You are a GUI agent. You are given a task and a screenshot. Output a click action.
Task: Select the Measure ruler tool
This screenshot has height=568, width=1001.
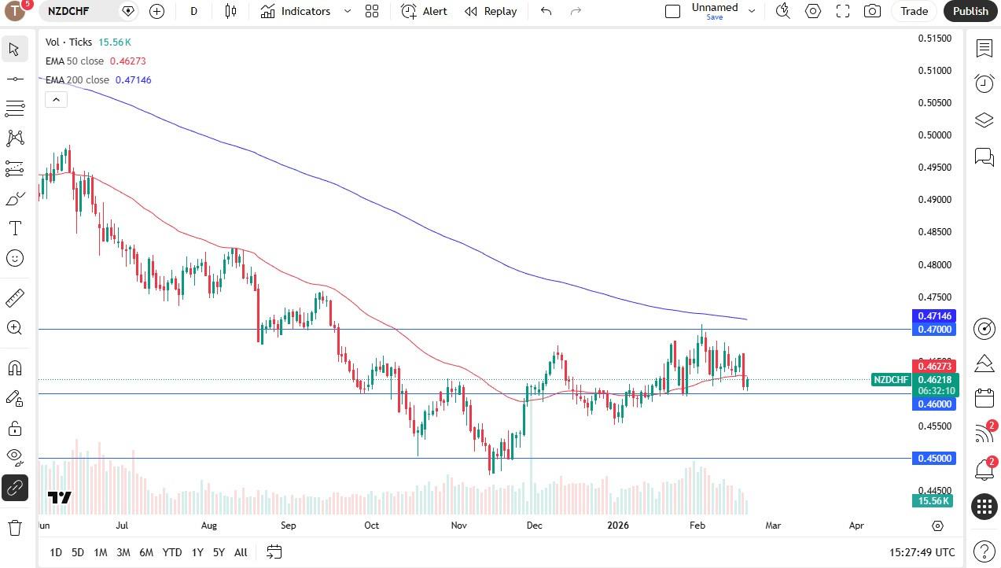(14, 297)
